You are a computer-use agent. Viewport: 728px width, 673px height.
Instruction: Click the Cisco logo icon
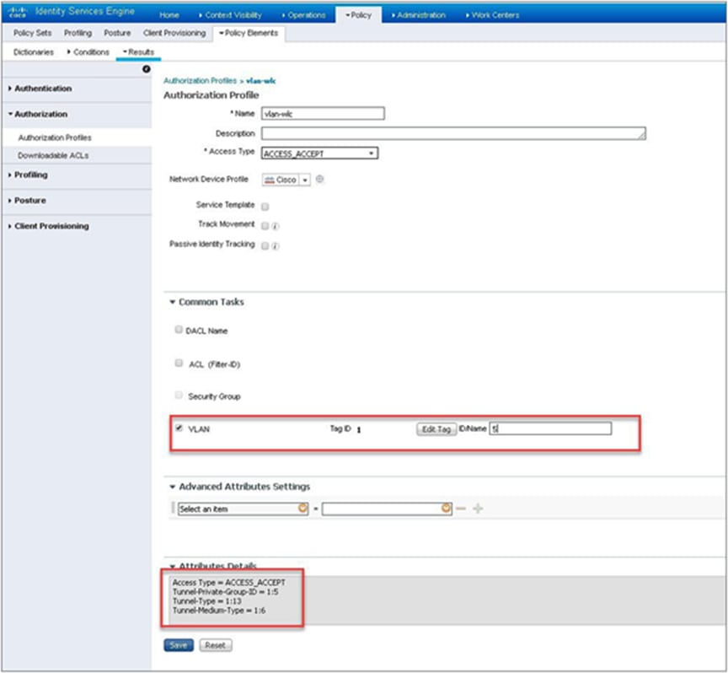(19, 11)
